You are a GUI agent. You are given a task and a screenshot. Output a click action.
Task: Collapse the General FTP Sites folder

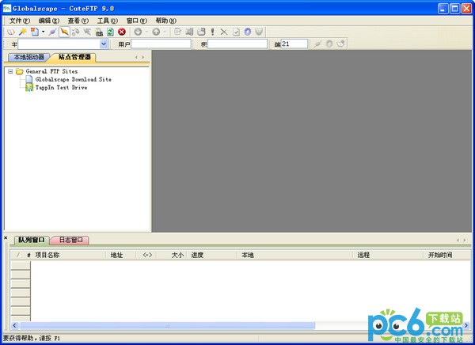click(10, 71)
